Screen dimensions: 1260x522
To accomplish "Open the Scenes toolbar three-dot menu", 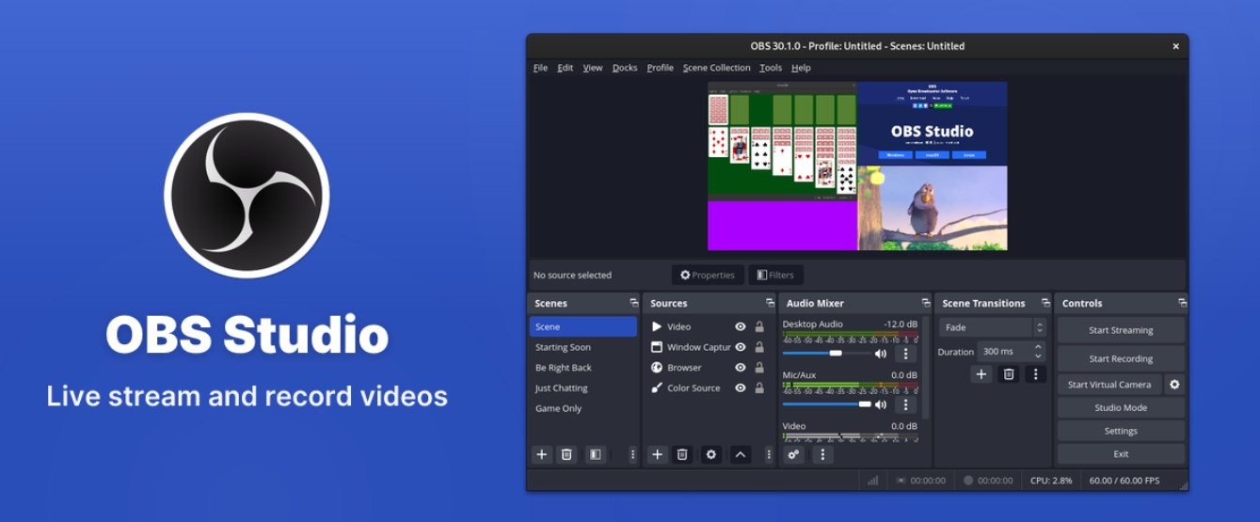I will (x=632, y=454).
